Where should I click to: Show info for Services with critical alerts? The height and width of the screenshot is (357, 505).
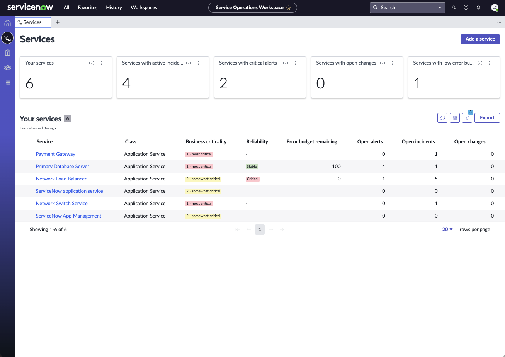tap(286, 63)
